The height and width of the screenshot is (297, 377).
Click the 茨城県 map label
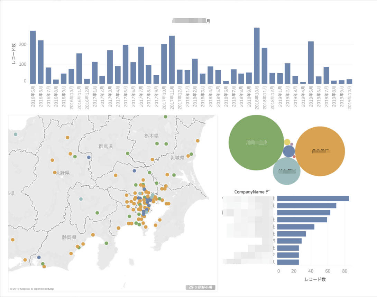click(177, 157)
